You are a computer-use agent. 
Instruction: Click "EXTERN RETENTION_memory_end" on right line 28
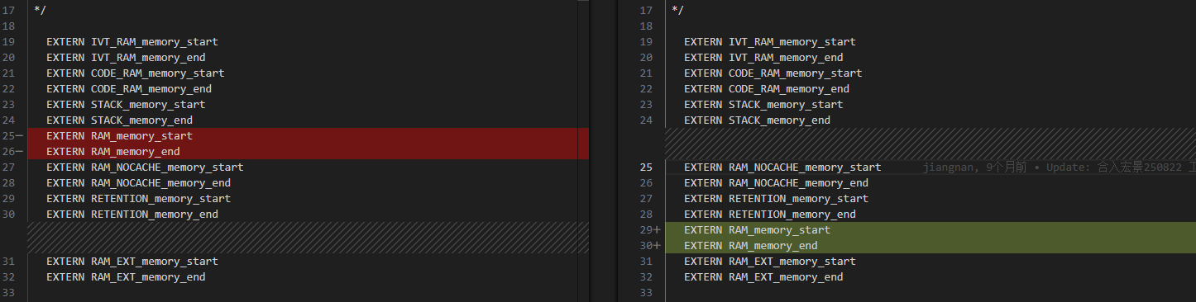[x=770, y=215]
